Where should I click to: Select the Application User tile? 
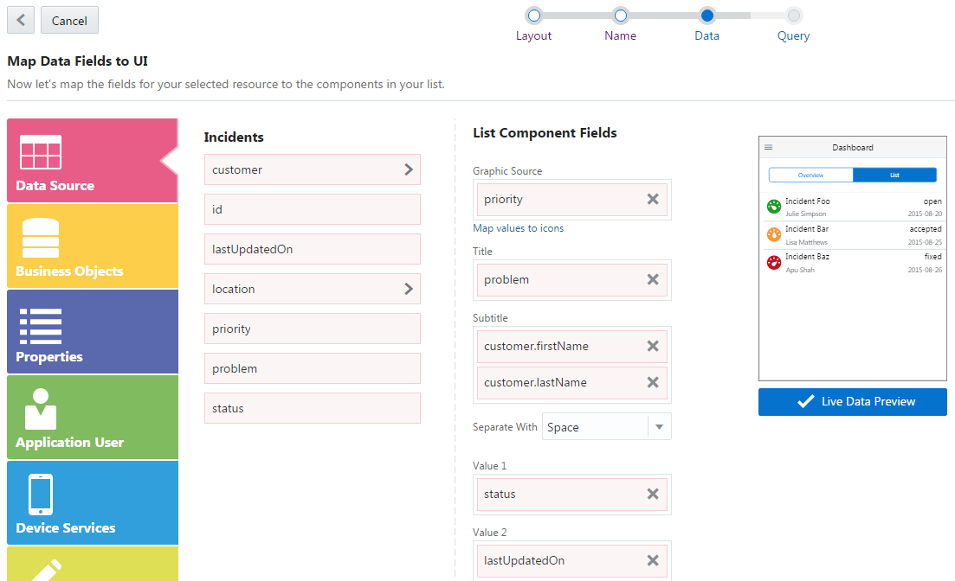(92, 417)
